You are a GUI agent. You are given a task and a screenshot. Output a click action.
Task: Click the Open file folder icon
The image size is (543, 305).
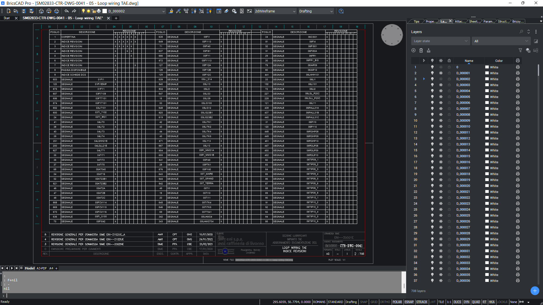tap(16, 11)
